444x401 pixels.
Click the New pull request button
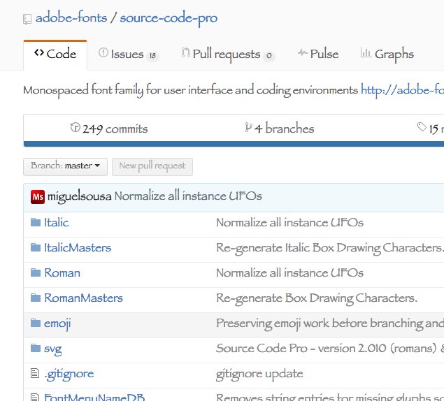pos(152,167)
